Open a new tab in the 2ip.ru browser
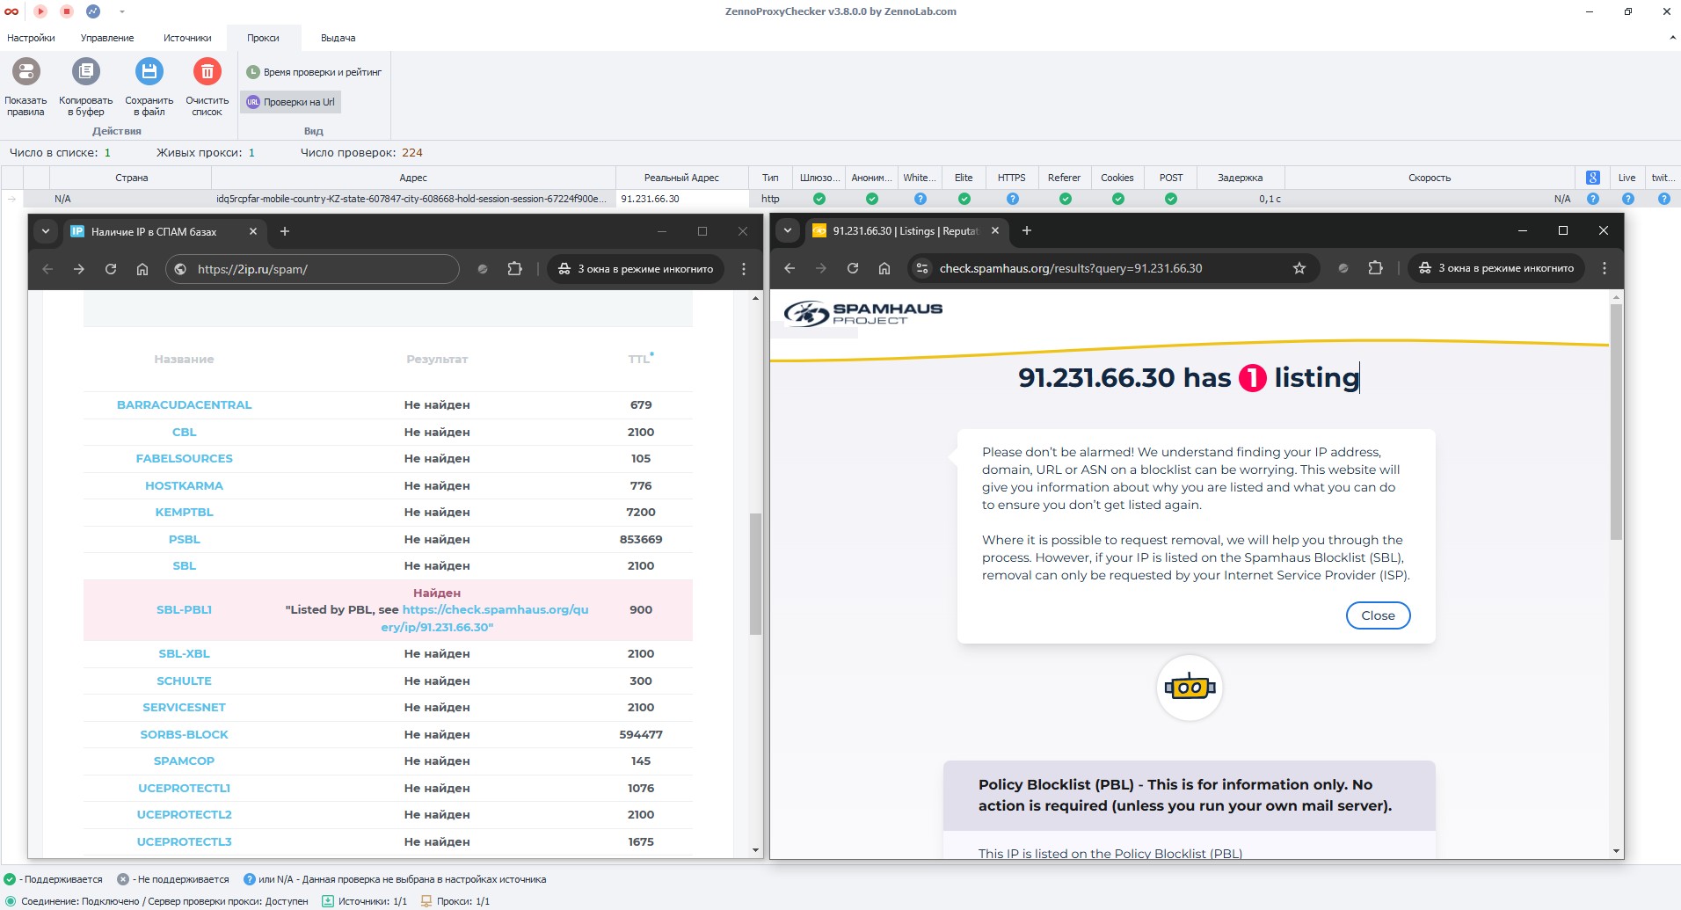The height and width of the screenshot is (910, 1681). click(x=284, y=231)
